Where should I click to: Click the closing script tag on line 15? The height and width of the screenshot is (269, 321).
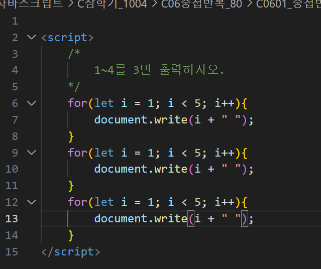[71, 252]
